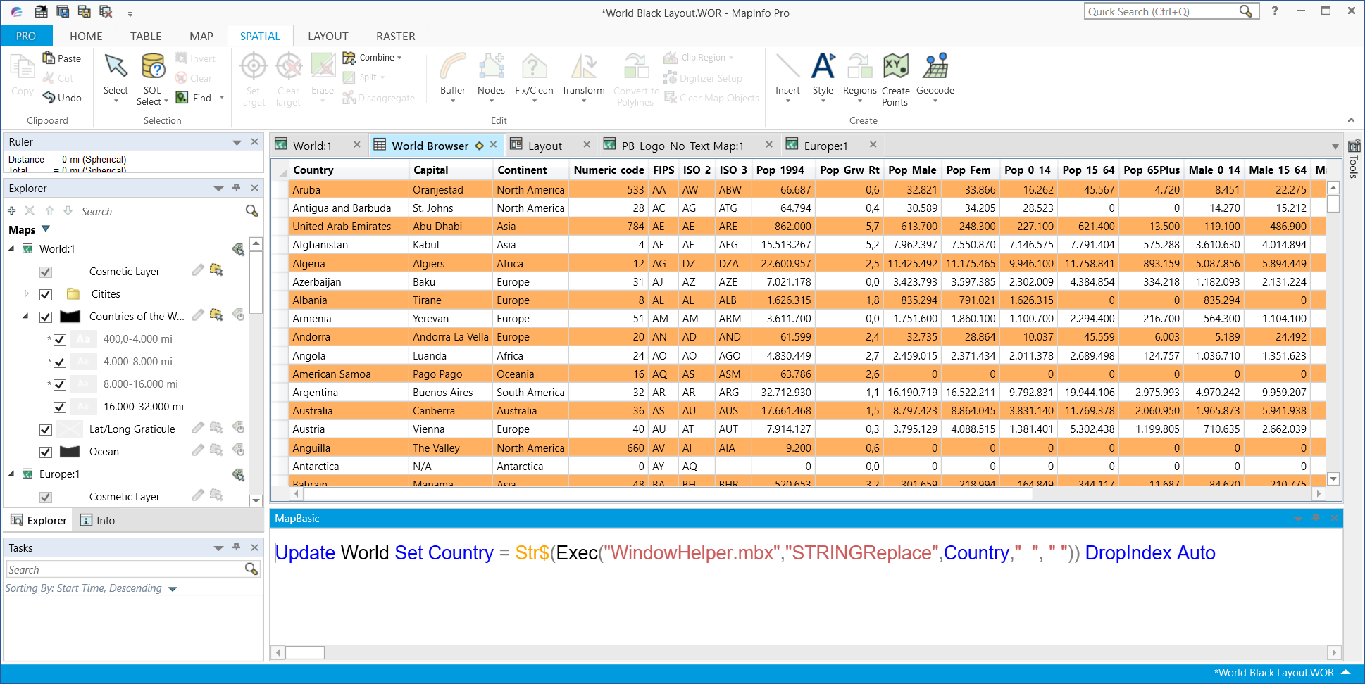The image size is (1365, 684).
Task: Select the Nodes editing tool
Action: (491, 74)
